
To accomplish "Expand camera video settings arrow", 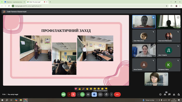I will click(x=79, y=94).
